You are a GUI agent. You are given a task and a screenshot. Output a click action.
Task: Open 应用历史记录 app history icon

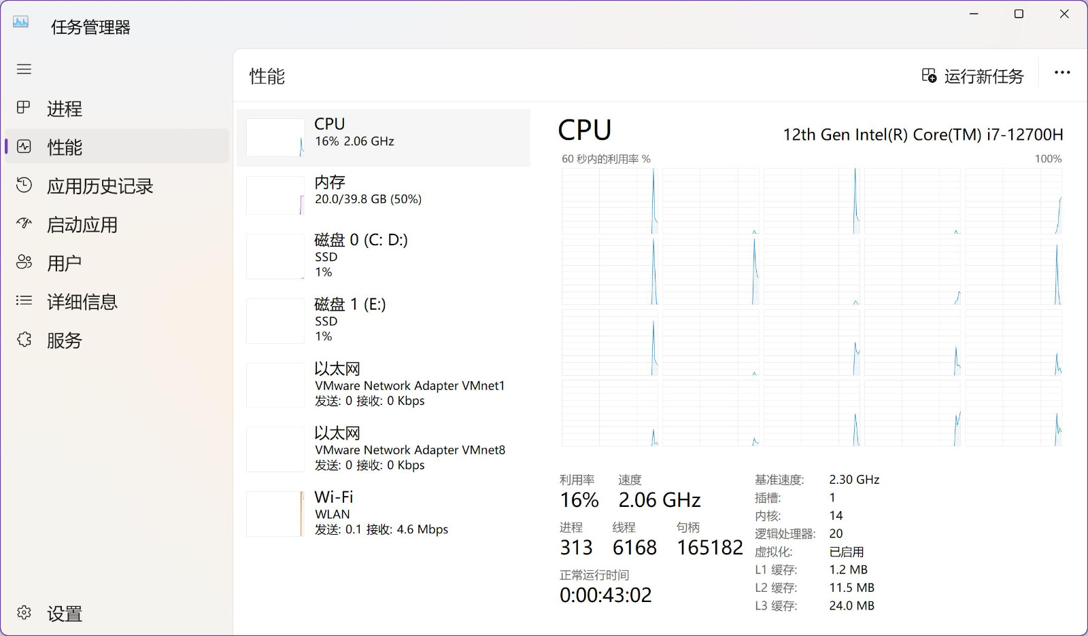(x=24, y=185)
